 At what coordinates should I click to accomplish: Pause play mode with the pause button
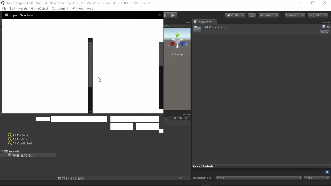click(x=165, y=15)
